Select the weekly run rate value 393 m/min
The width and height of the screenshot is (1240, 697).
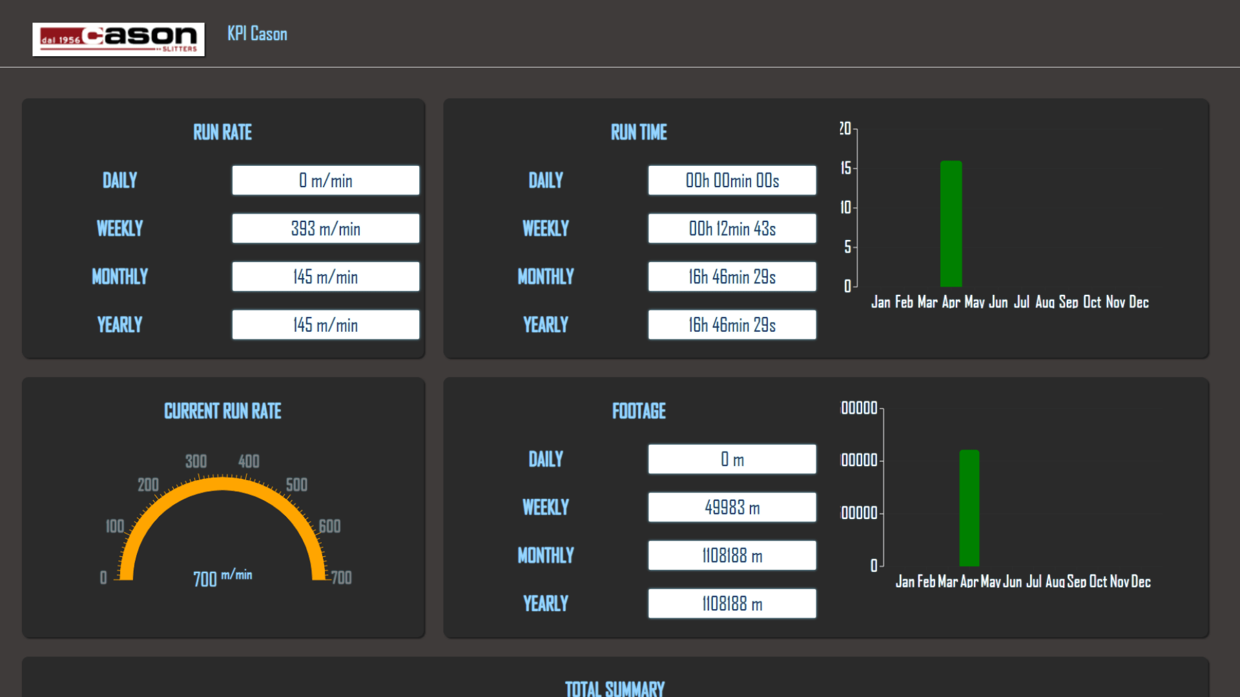(x=325, y=228)
